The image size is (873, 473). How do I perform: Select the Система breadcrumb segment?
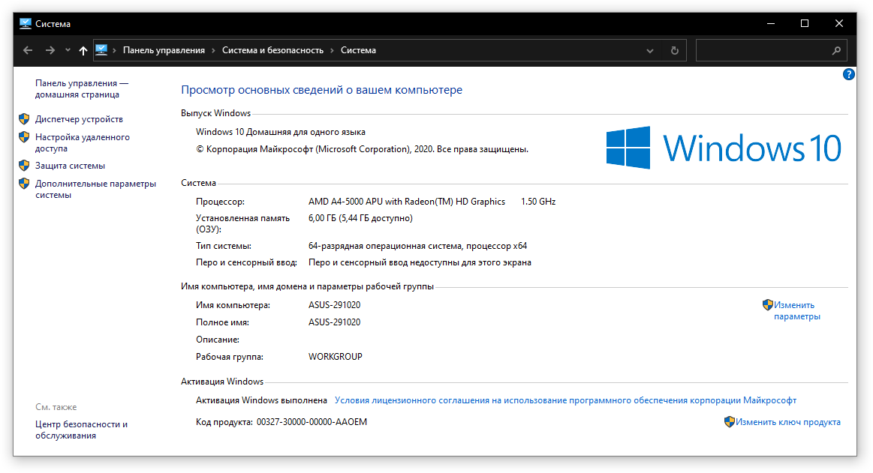click(x=358, y=50)
